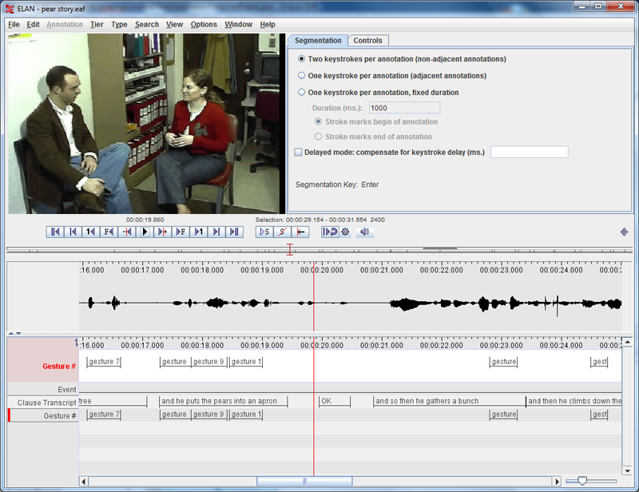Select the Clause Transcript tier label

tap(46, 403)
